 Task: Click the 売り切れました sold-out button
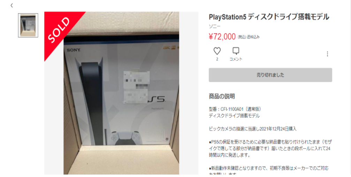coord(270,75)
